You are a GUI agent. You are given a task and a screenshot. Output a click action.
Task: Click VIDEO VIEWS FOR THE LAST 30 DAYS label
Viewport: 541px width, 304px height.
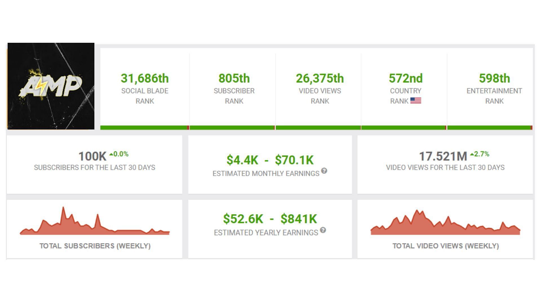445,167
